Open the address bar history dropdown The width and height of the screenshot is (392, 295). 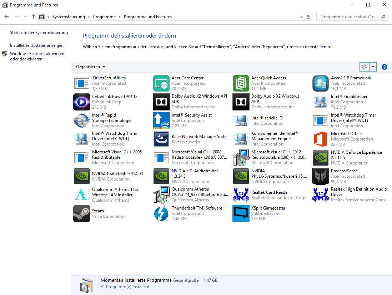301,17
